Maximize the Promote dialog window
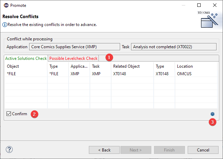223x159 pixels. (199, 5)
